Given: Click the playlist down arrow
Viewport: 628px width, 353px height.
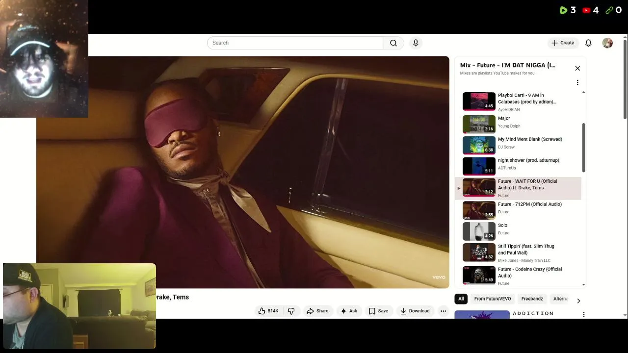Looking at the screenshot, I should [x=583, y=284].
